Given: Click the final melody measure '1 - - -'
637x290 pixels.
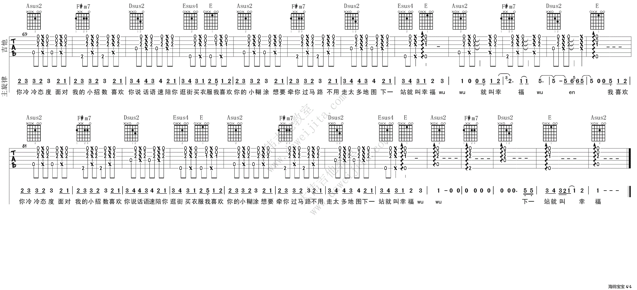Looking at the screenshot, I should (x=608, y=191).
